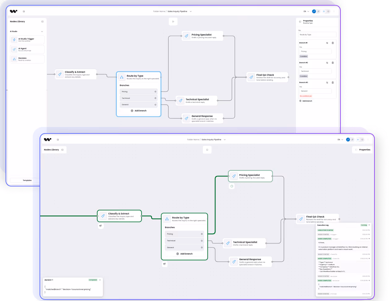Click the save icon in the front window header
Image resolution: width=389 pixels, height=301 pixels.
pos(58,140)
